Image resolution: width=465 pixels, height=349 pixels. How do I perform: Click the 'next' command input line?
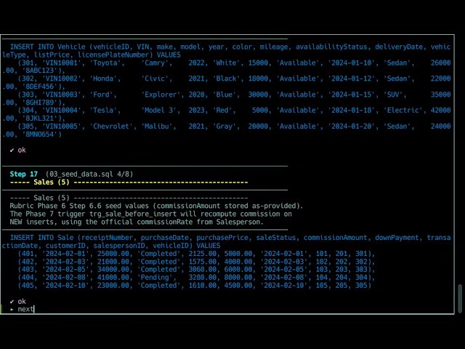tap(23, 309)
